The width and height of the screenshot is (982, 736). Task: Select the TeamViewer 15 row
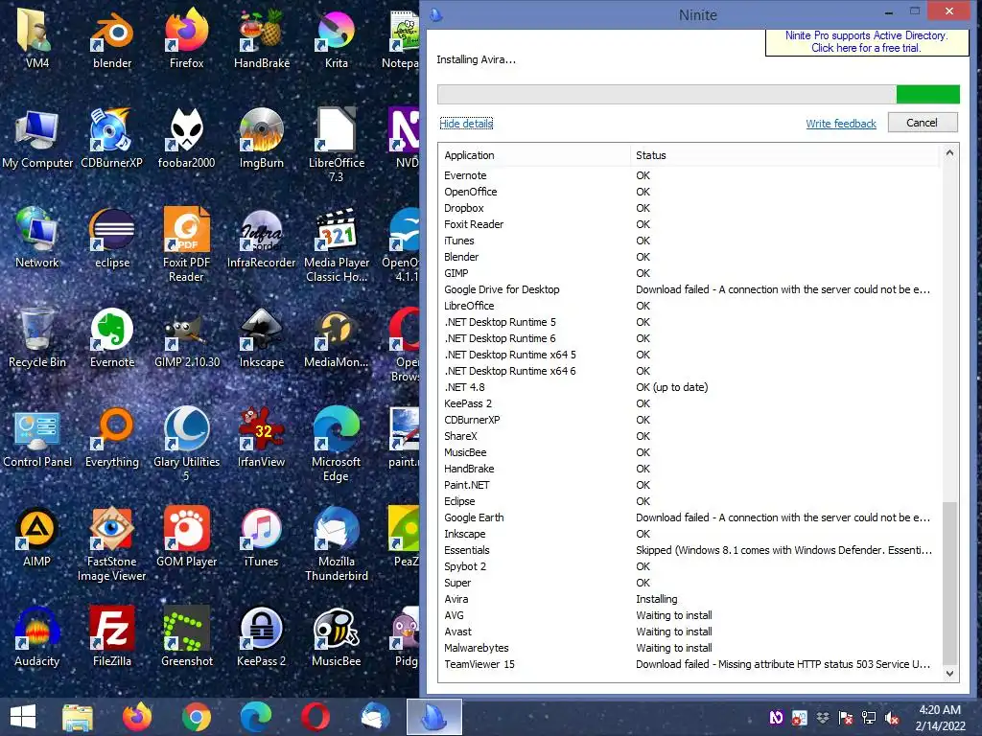point(689,664)
